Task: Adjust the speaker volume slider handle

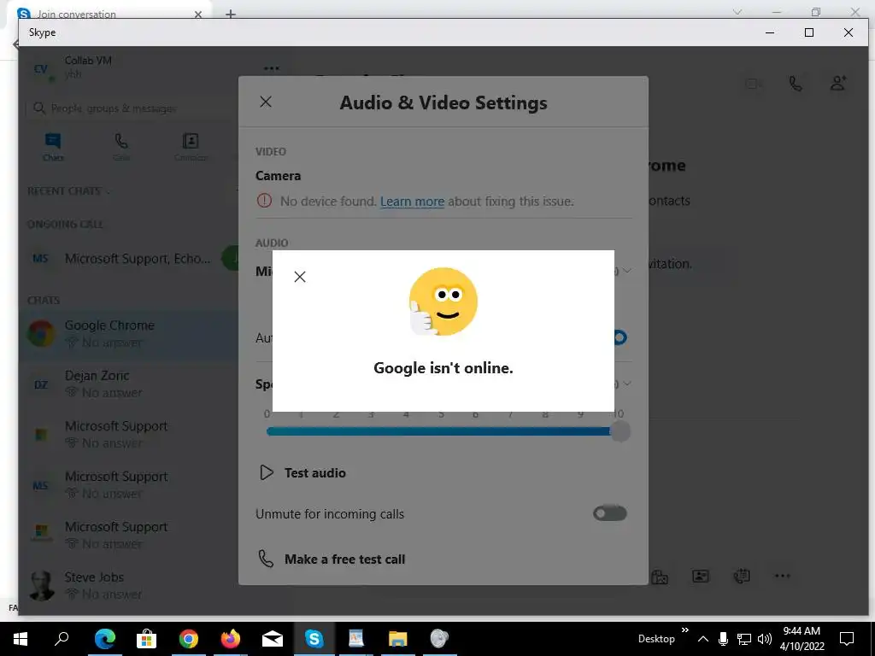Action: tap(620, 431)
